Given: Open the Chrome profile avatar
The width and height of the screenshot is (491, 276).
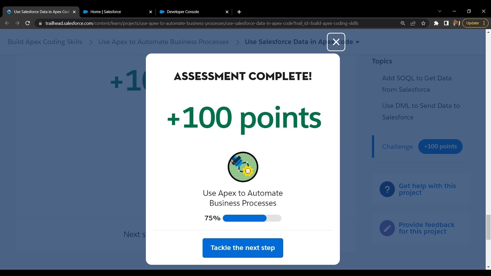Looking at the screenshot, I should tap(456, 23).
